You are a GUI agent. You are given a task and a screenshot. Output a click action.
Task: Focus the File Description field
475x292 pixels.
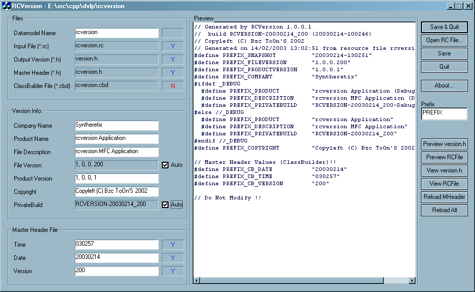[117, 152]
